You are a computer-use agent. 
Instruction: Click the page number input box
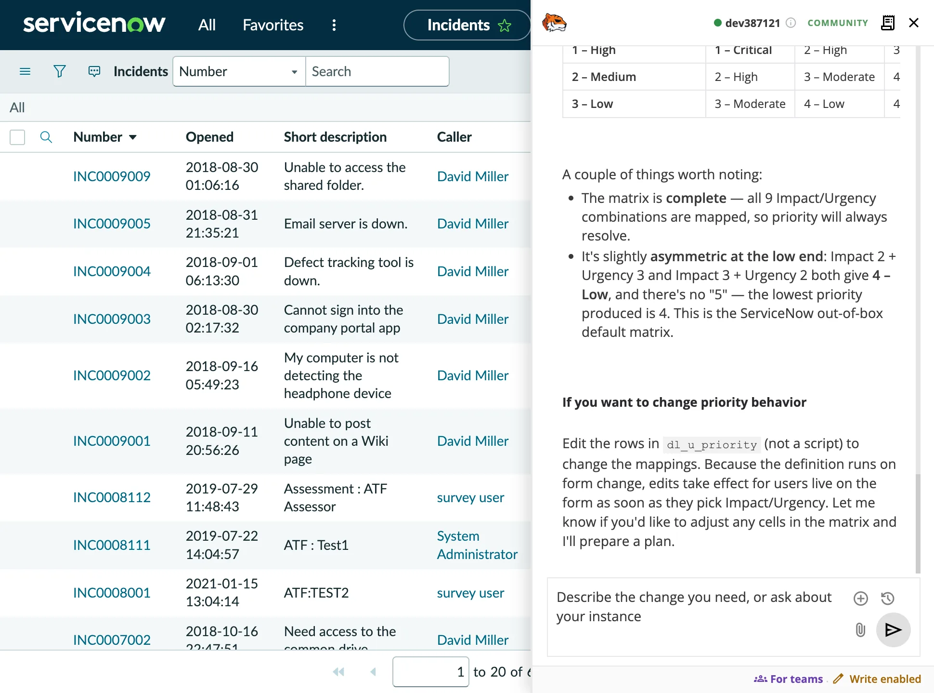430,672
